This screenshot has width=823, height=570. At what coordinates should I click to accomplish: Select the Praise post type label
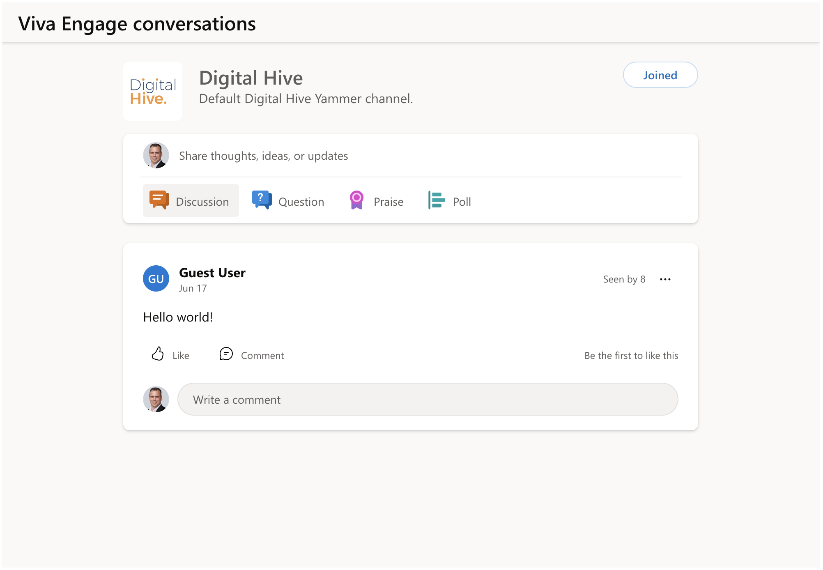[389, 202]
